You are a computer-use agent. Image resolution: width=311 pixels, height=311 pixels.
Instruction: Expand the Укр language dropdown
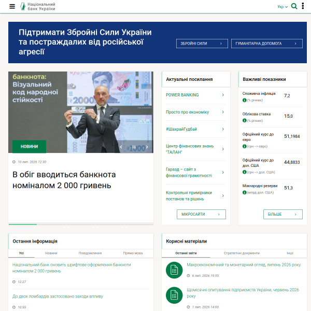point(282,7)
